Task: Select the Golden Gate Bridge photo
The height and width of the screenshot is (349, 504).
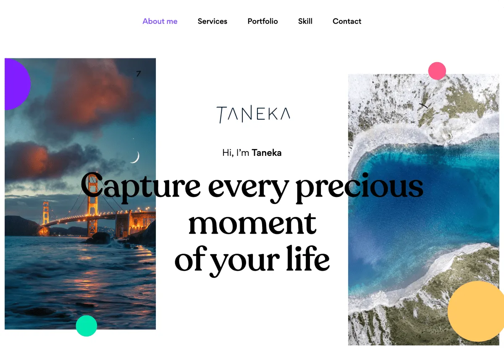Action: (80, 194)
